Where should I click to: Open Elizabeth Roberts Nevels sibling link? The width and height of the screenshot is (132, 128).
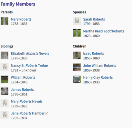(x=30, y=53)
